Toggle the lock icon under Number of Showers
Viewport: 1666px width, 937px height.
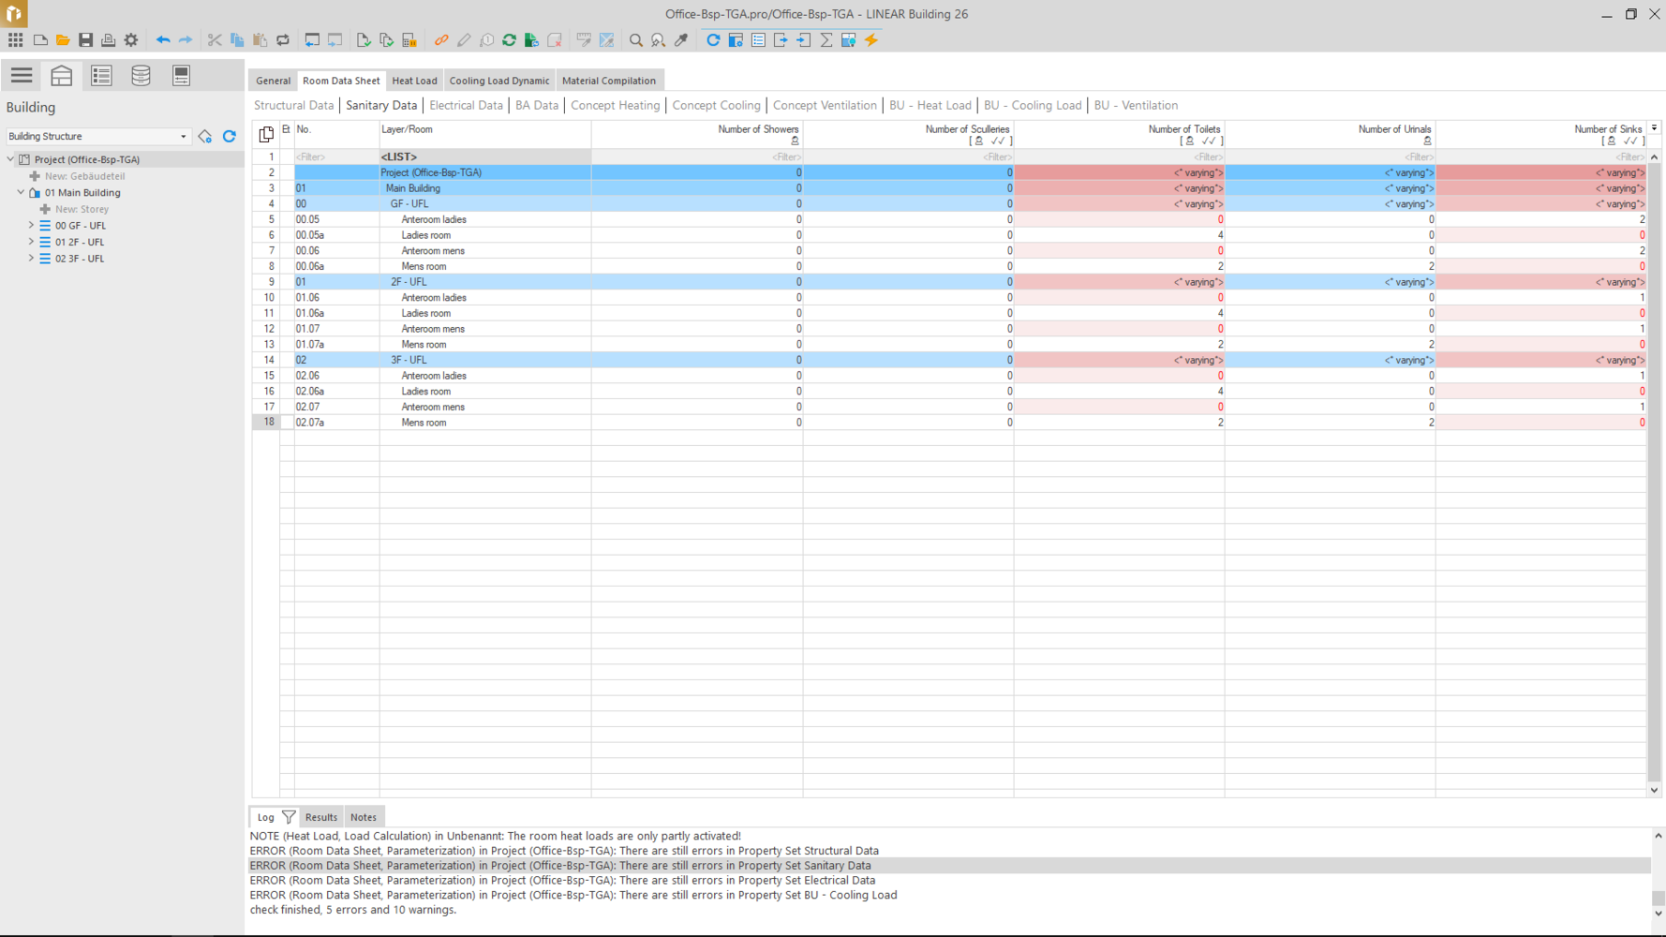795,141
